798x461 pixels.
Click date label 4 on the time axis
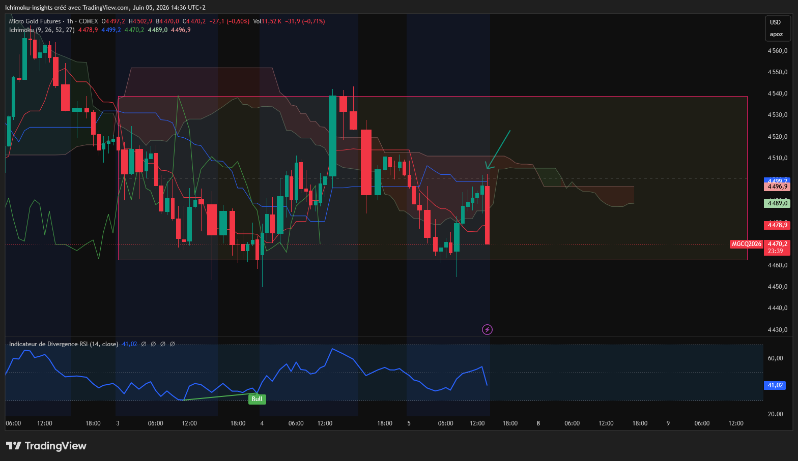click(262, 423)
